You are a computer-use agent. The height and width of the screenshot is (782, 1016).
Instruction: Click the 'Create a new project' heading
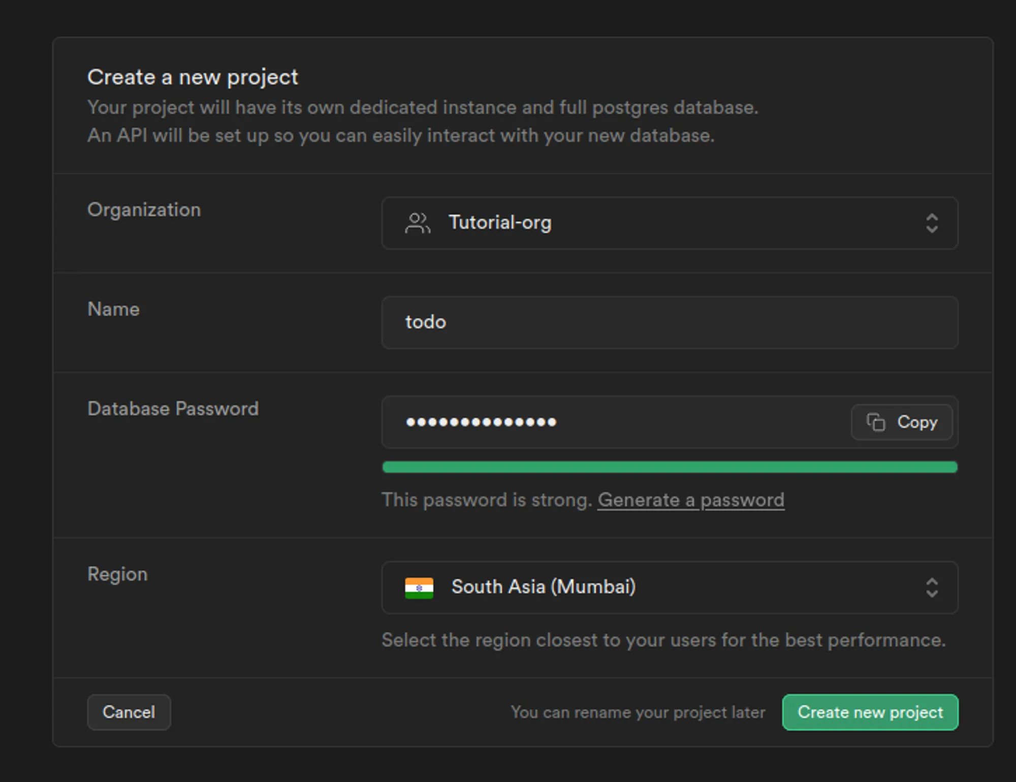(x=193, y=77)
